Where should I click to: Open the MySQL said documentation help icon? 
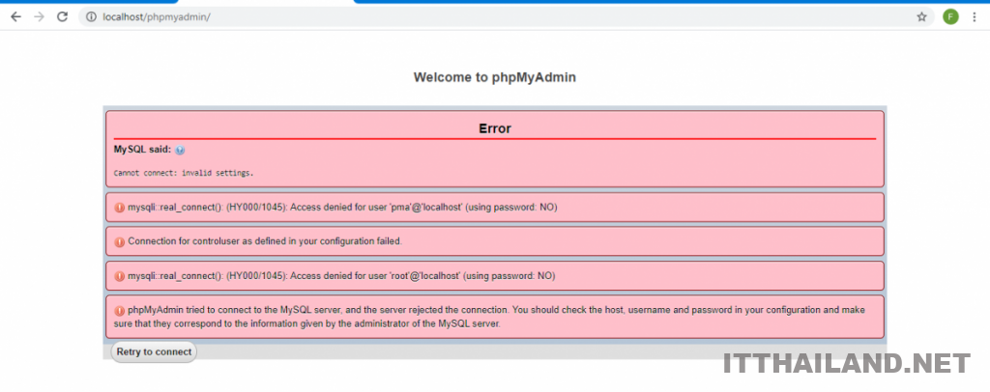click(x=180, y=150)
